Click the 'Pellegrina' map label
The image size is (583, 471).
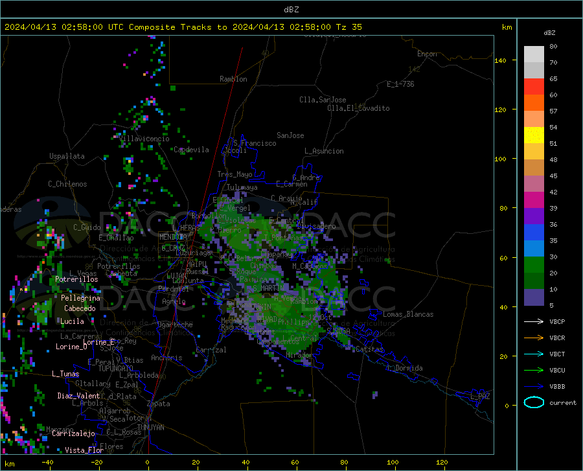coord(80,298)
